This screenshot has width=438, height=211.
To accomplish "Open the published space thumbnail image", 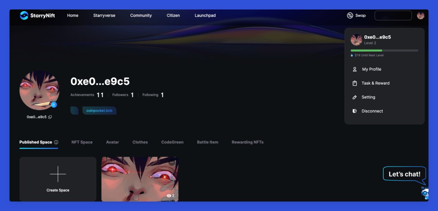I will (x=140, y=179).
